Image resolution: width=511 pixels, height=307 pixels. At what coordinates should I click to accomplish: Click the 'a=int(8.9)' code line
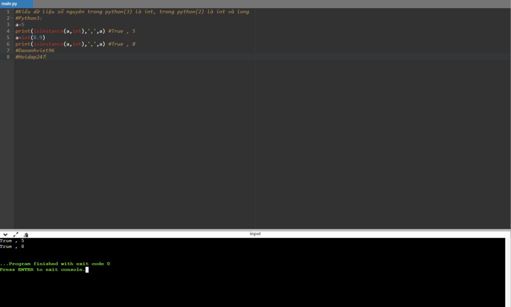30,38
